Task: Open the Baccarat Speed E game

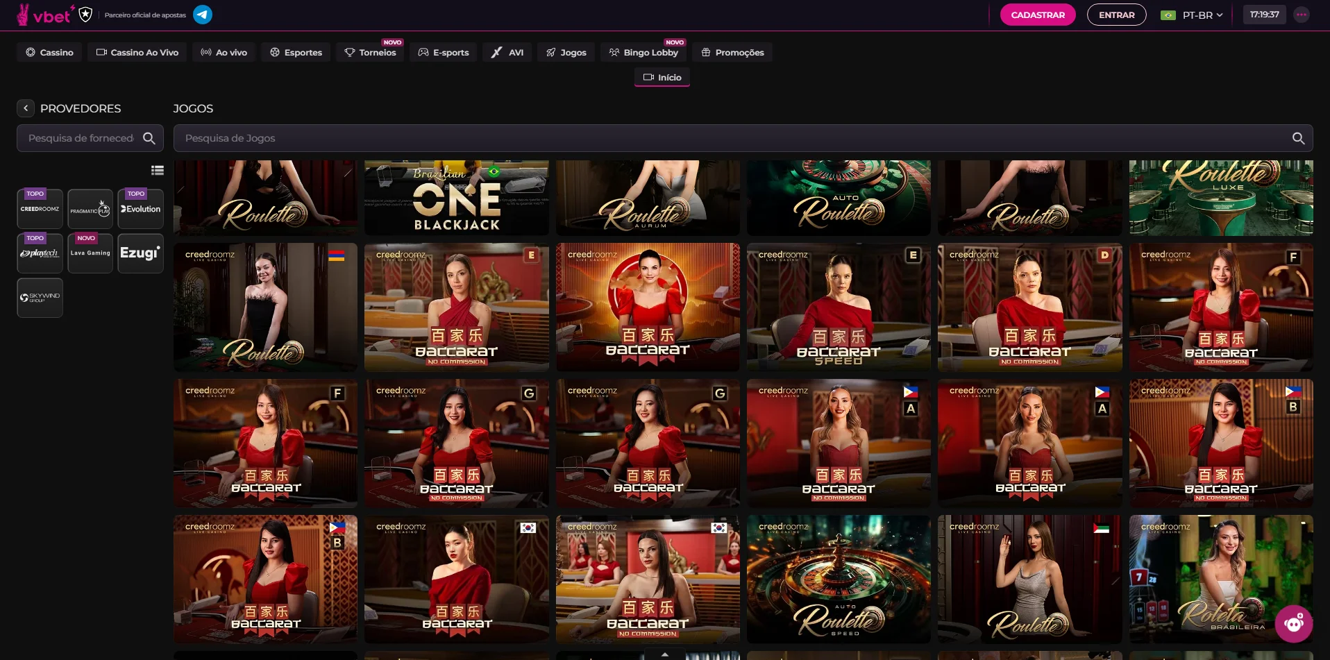Action: point(839,307)
